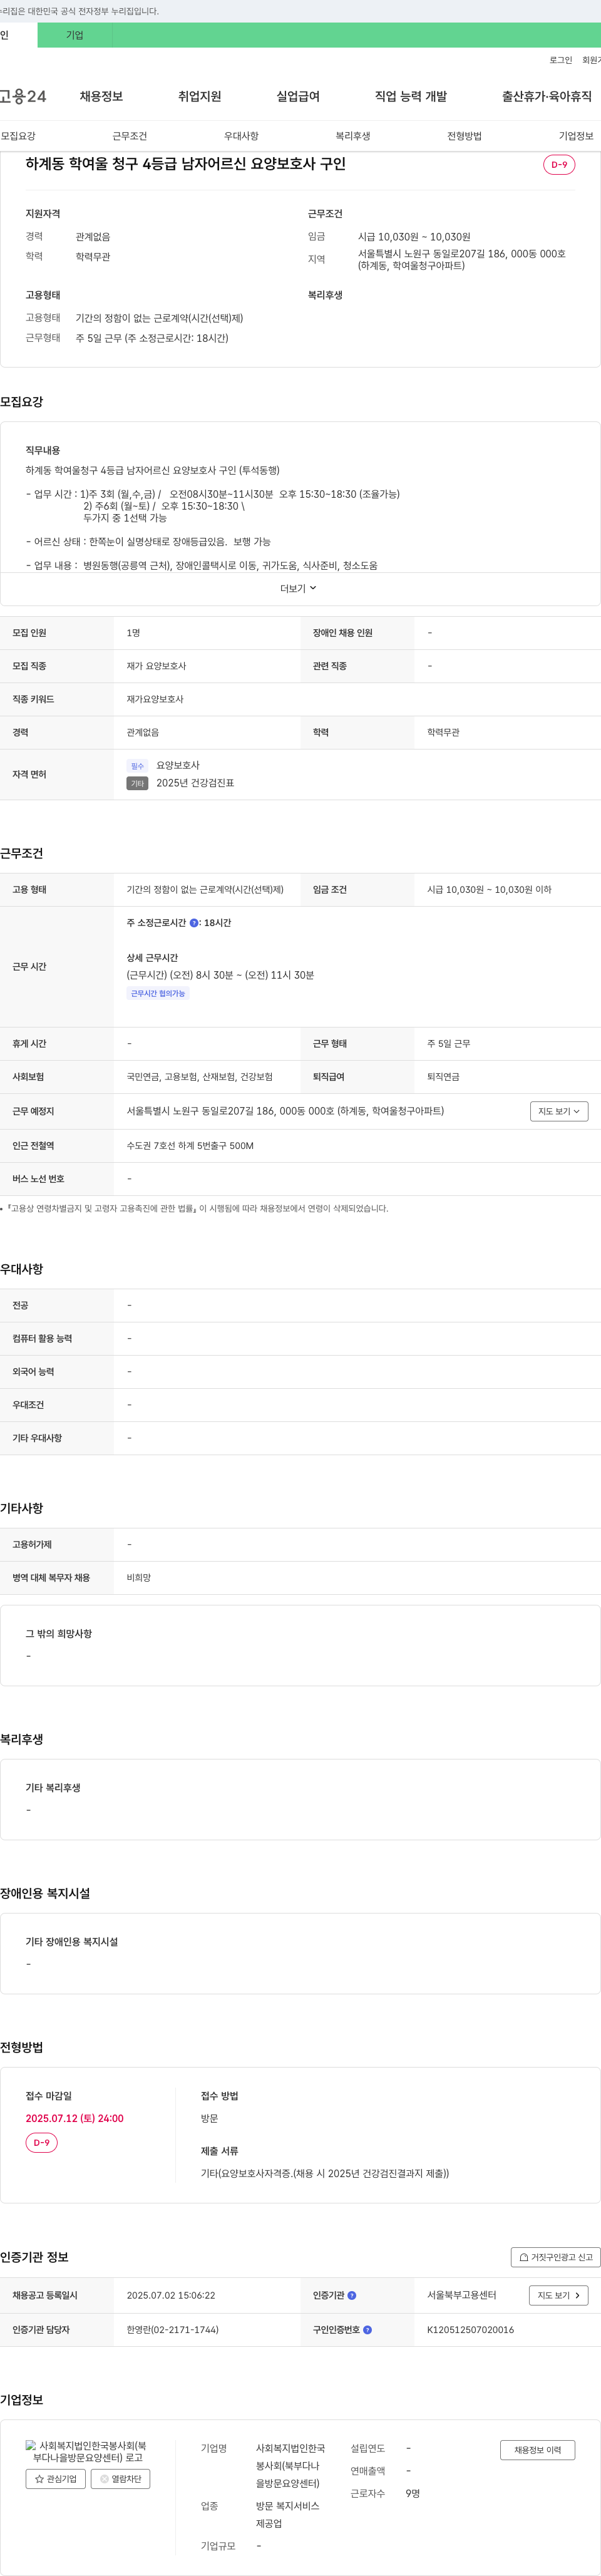Open 채용정보 이력 button
Image resolution: width=601 pixels, height=2576 pixels.
click(538, 2450)
